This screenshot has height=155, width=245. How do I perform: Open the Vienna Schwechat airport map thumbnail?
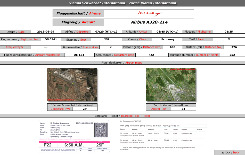click(x=72, y=84)
